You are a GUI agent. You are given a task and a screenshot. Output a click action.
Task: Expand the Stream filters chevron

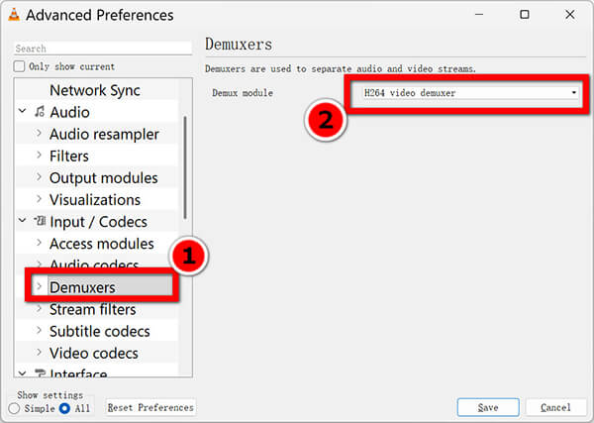coord(39,308)
